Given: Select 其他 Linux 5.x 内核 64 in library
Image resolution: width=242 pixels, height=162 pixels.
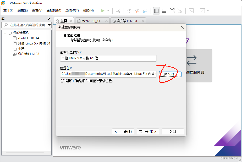Looking at the screenshot, I should pos(34,43).
